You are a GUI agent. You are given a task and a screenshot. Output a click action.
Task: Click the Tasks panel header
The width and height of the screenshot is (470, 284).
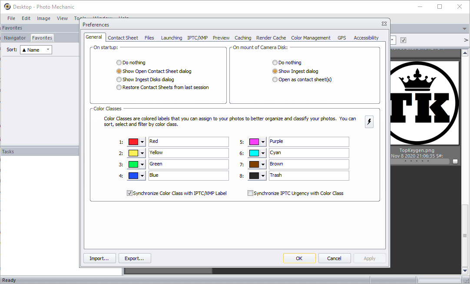(x=40, y=152)
